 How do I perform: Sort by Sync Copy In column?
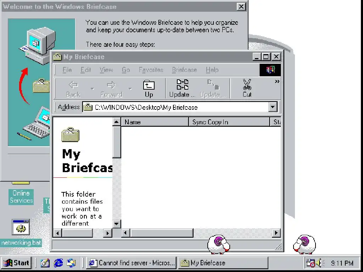[x=229, y=122]
